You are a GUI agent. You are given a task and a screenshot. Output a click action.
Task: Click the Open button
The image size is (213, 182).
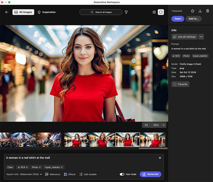tap(178, 19)
